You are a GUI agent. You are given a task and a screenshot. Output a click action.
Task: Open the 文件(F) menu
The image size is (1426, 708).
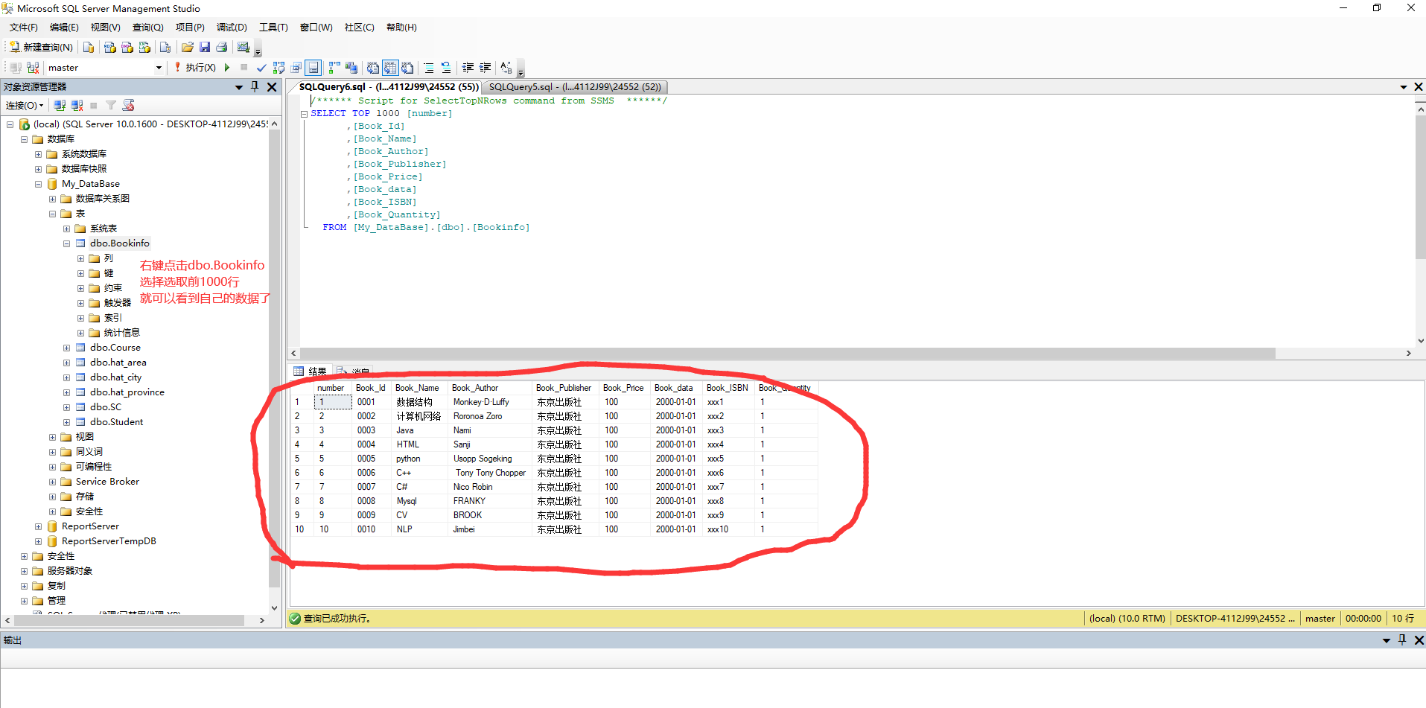point(24,28)
